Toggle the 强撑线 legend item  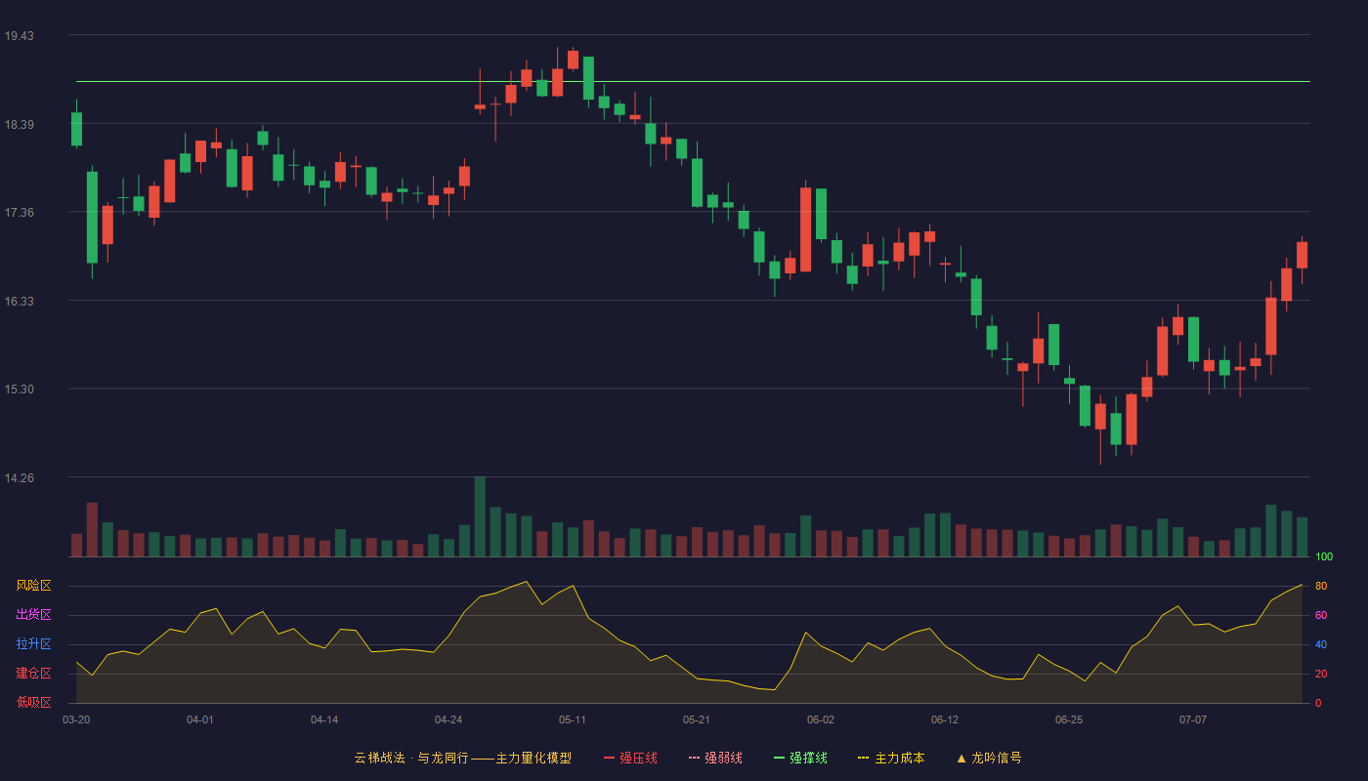coord(800,758)
